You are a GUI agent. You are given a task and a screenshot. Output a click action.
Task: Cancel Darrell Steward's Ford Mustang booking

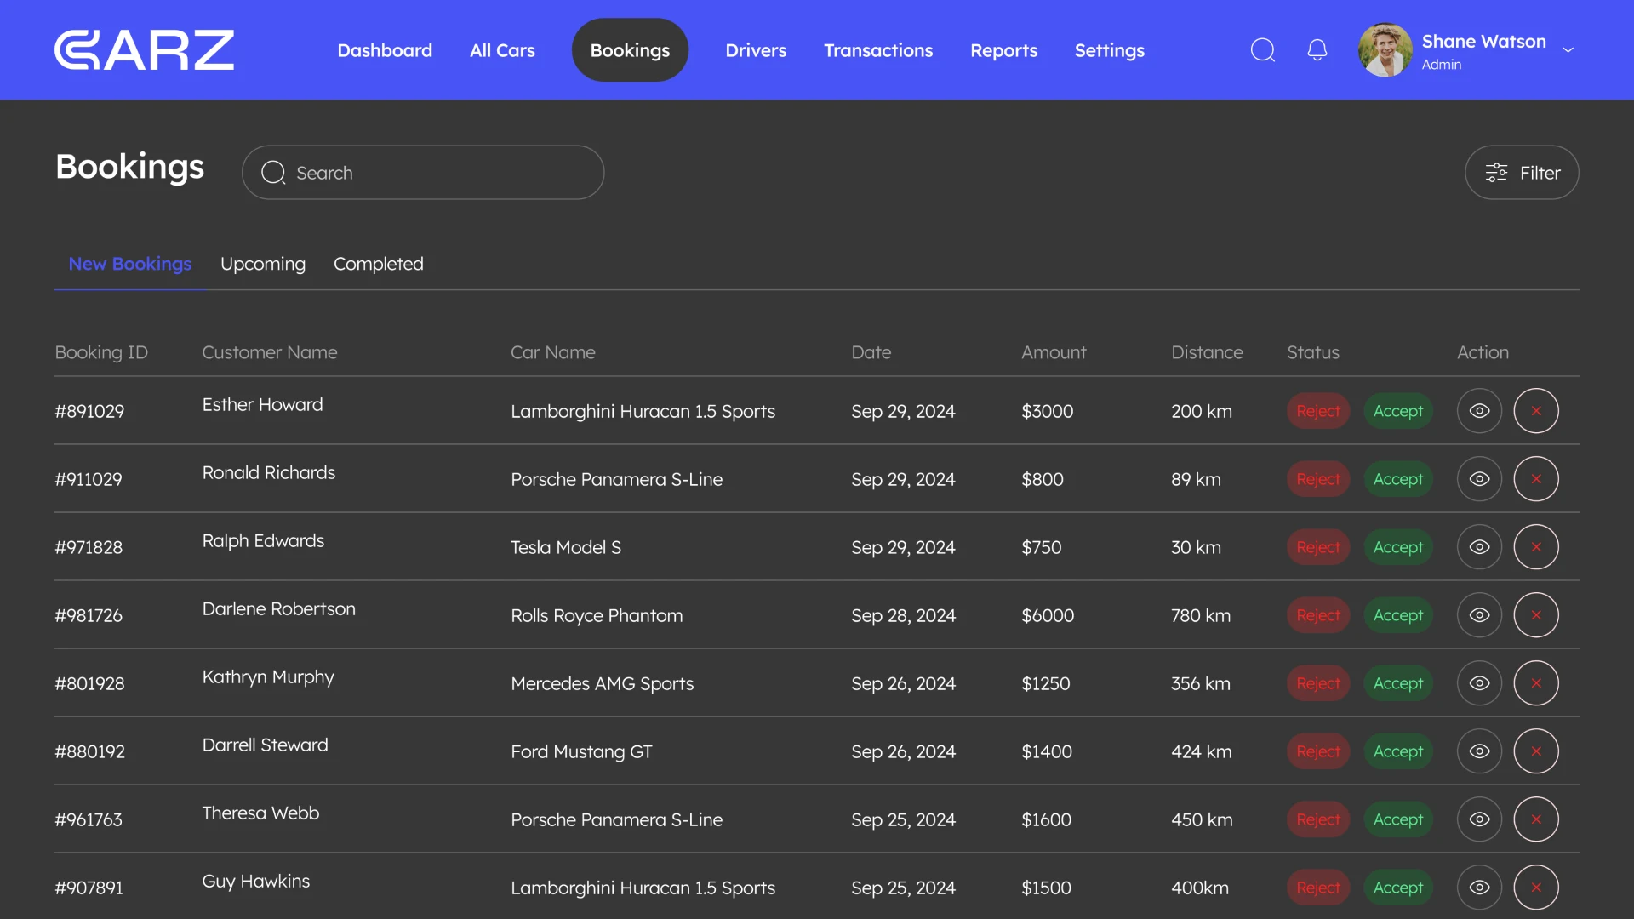[1535, 751]
